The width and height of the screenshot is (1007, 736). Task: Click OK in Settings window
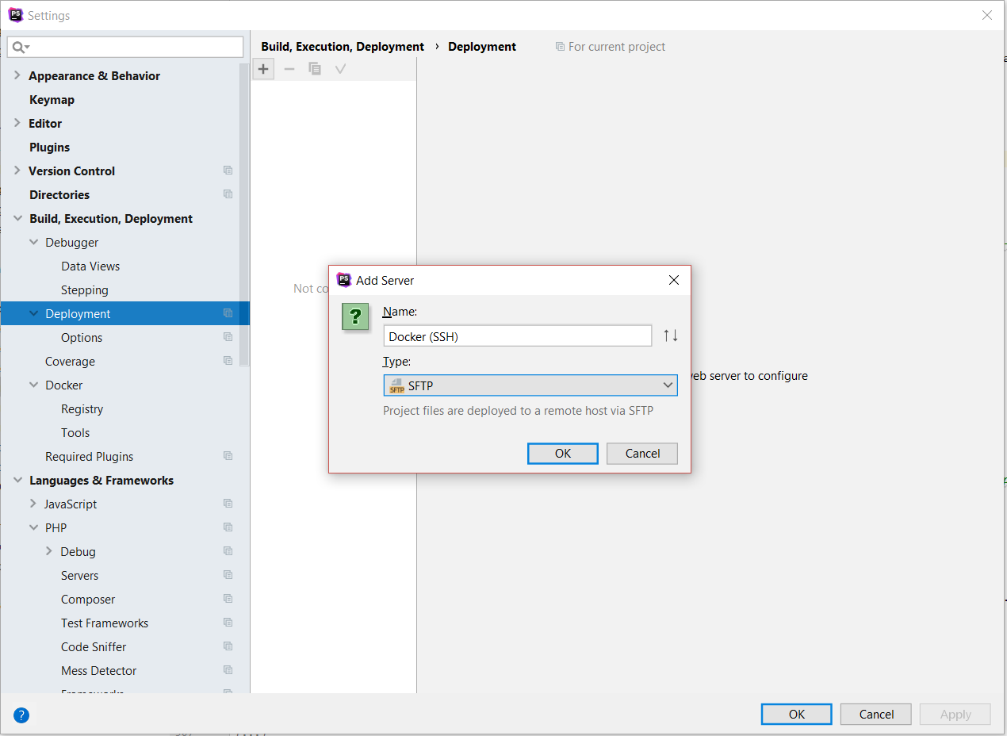[x=797, y=714]
